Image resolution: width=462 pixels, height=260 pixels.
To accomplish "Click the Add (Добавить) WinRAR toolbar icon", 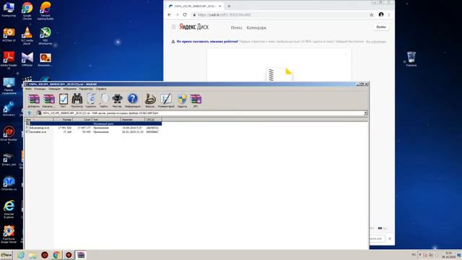I will pyautogui.click(x=34, y=100).
